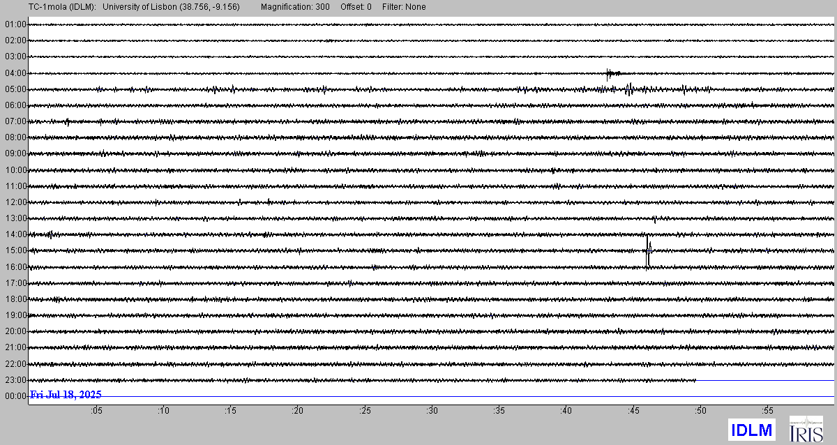Click the IDLM station badge

point(751,430)
